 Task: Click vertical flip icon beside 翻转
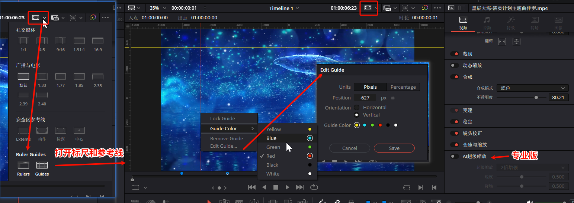pyautogui.click(x=516, y=42)
